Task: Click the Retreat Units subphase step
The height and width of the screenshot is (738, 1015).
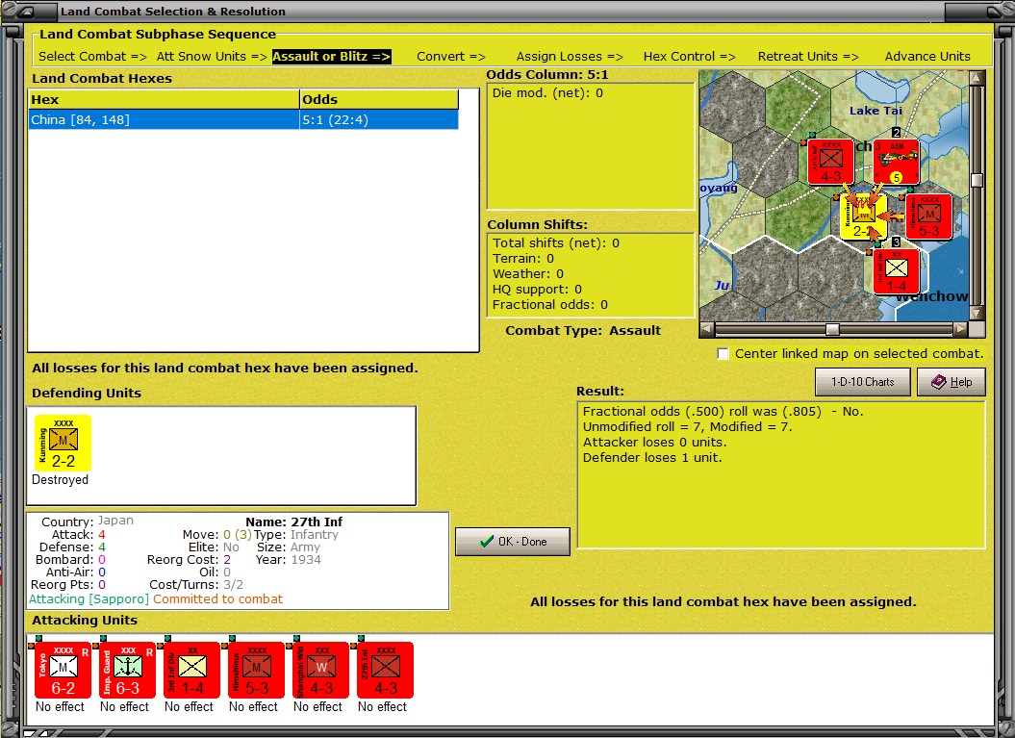Action: [808, 57]
